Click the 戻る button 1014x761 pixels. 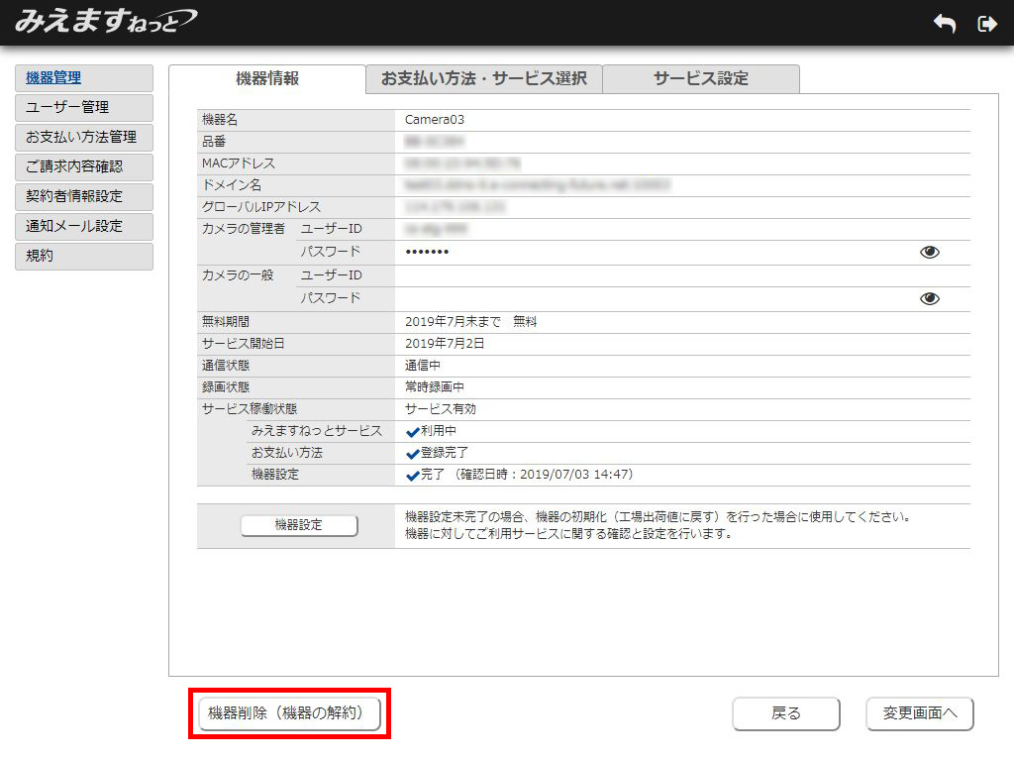pyautogui.click(x=786, y=713)
